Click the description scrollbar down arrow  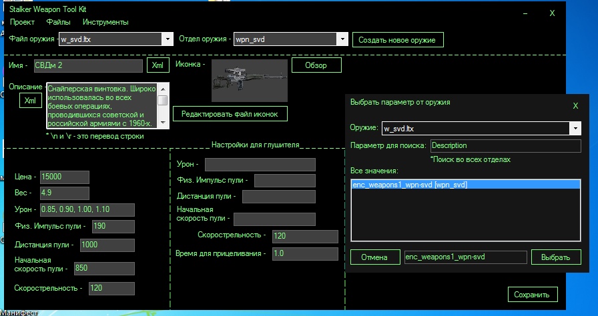click(x=163, y=123)
